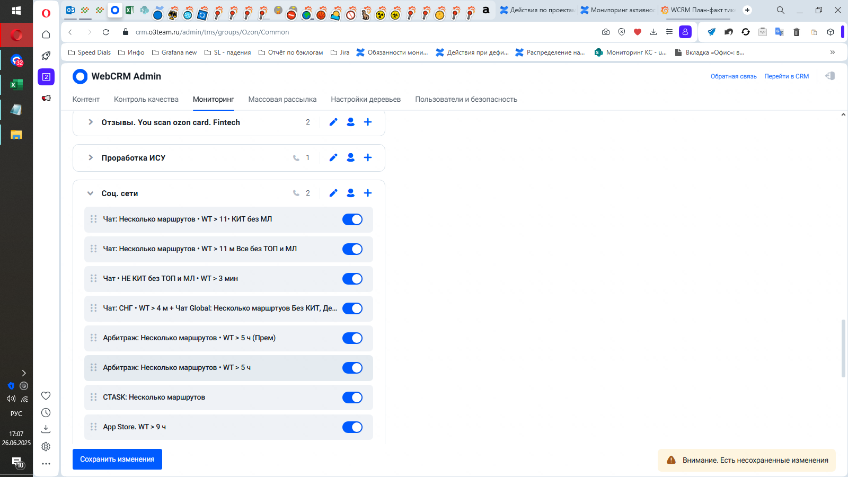Image resolution: width=848 pixels, height=477 pixels.
Task: Open the Обратная связь link
Action: pos(734,76)
